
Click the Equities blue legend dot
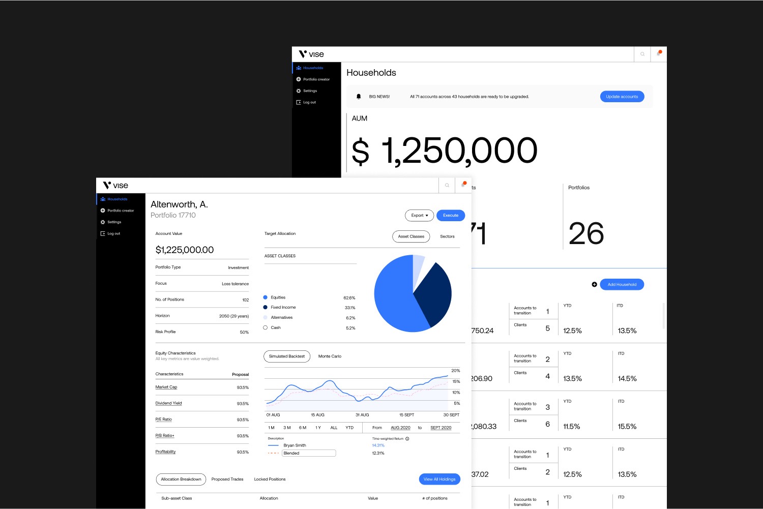[x=265, y=297]
